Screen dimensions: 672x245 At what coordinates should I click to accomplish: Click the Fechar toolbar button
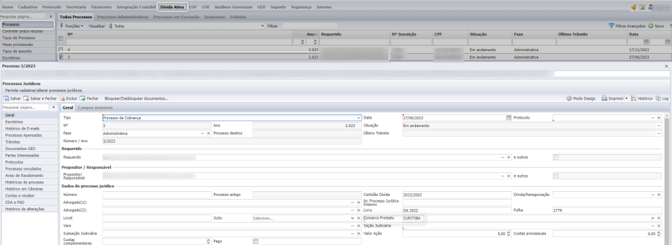(x=89, y=98)
